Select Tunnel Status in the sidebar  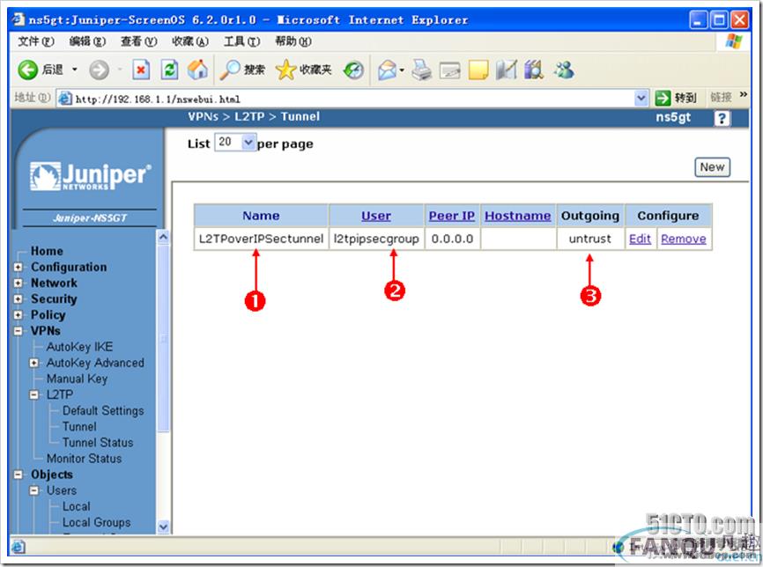click(98, 442)
